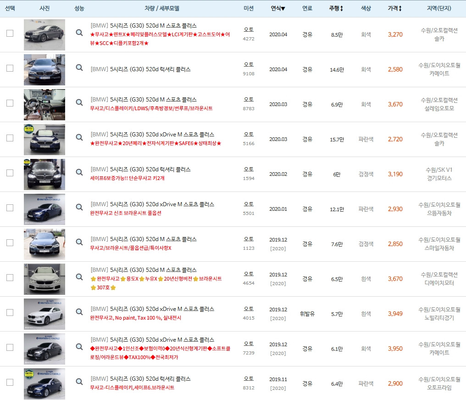
Task: Open blue BMW photo of 2,930 listing
Action: coord(44,209)
